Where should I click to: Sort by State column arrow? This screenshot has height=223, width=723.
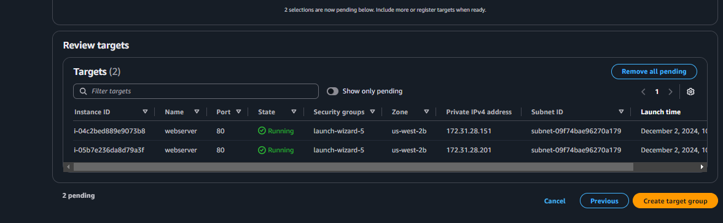[x=294, y=112]
